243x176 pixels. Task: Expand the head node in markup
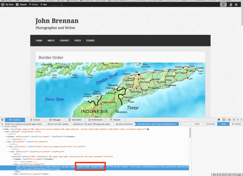[x=3, y=127]
